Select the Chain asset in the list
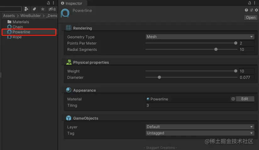 [18, 27]
